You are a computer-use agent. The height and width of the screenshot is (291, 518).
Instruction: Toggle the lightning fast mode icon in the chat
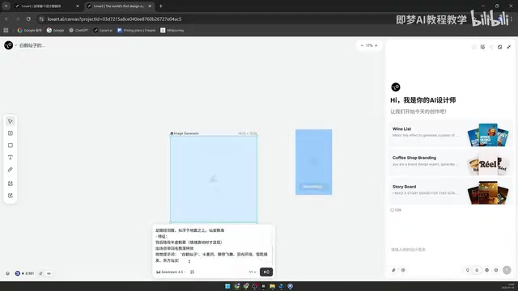pyautogui.click(x=477, y=270)
